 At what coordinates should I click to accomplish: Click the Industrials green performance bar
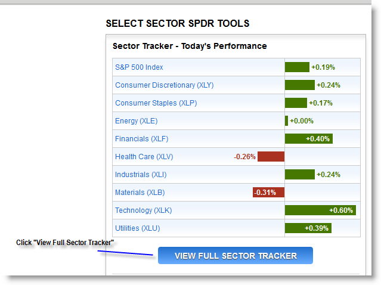pos(300,175)
